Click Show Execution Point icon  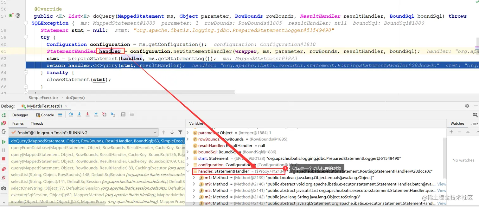[x=60, y=115]
